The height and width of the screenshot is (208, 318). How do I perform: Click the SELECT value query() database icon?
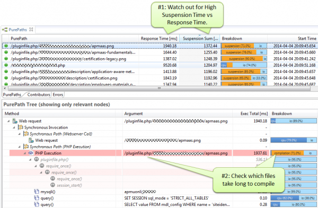pos(37,204)
